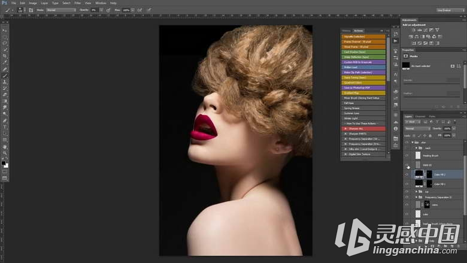Open the Window menu
The image size is (467, 263).
tap(101, 3)
